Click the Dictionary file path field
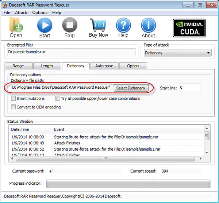The image size is (219, 203). coord(61,88)
